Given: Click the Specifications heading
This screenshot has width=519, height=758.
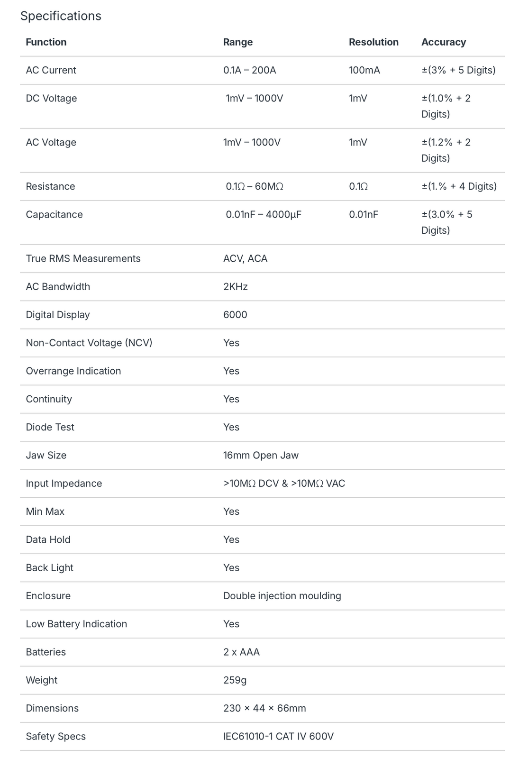Looking at the screenshot, I should (x=61, y=16).
